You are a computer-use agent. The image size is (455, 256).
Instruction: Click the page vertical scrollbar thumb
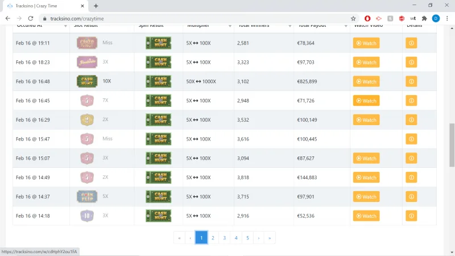click(452, 145)
